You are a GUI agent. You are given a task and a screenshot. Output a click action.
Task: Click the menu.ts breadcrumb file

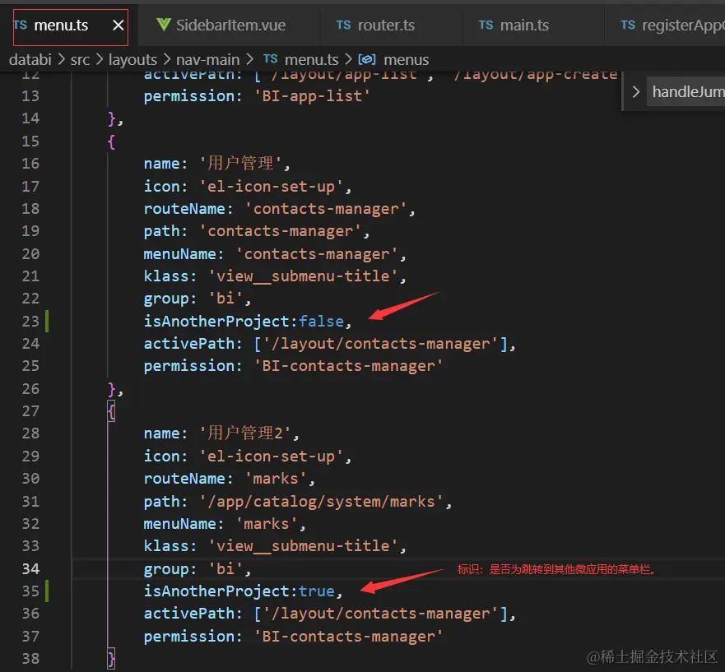(x=312, y=59)
